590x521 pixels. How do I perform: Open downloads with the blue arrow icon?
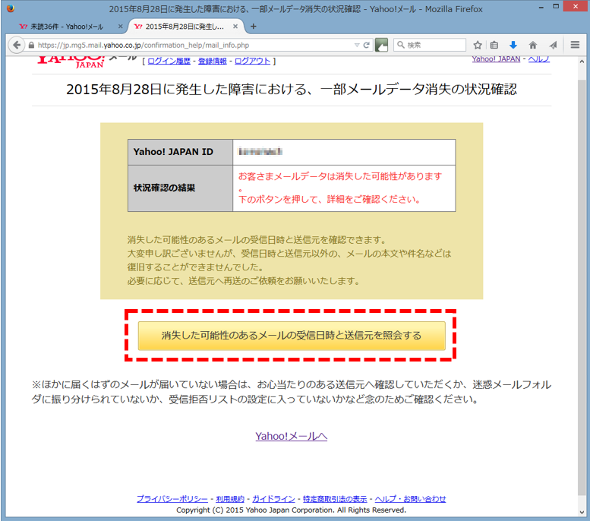(x=513, y=45)
